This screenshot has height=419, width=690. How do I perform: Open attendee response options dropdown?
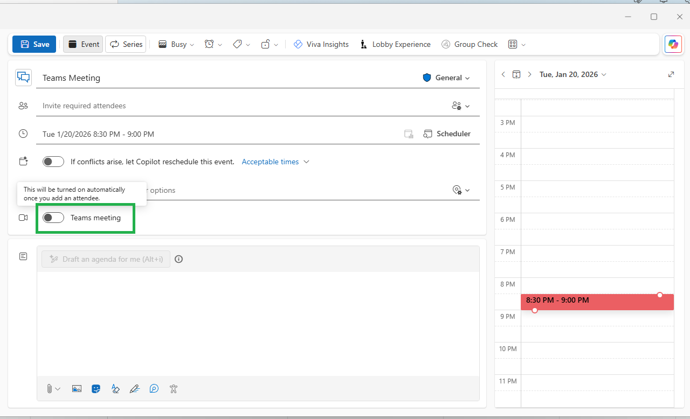click(x=461, y=106)
